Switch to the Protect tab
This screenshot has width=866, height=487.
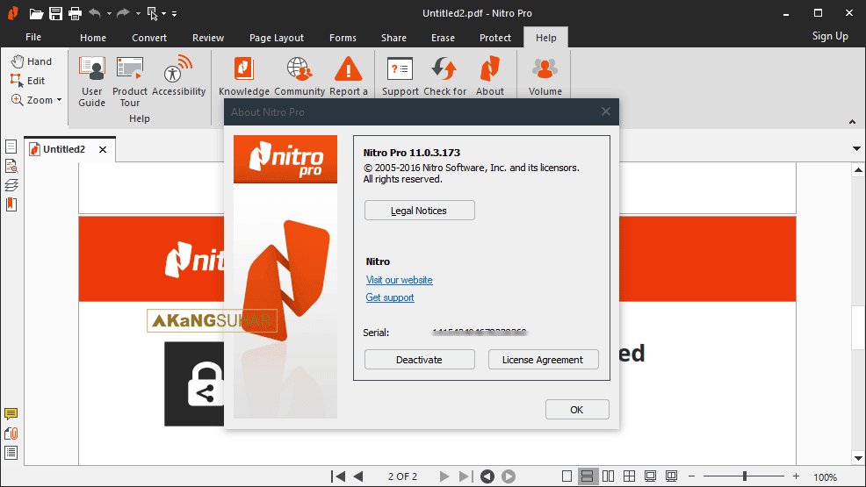(494, 38)
